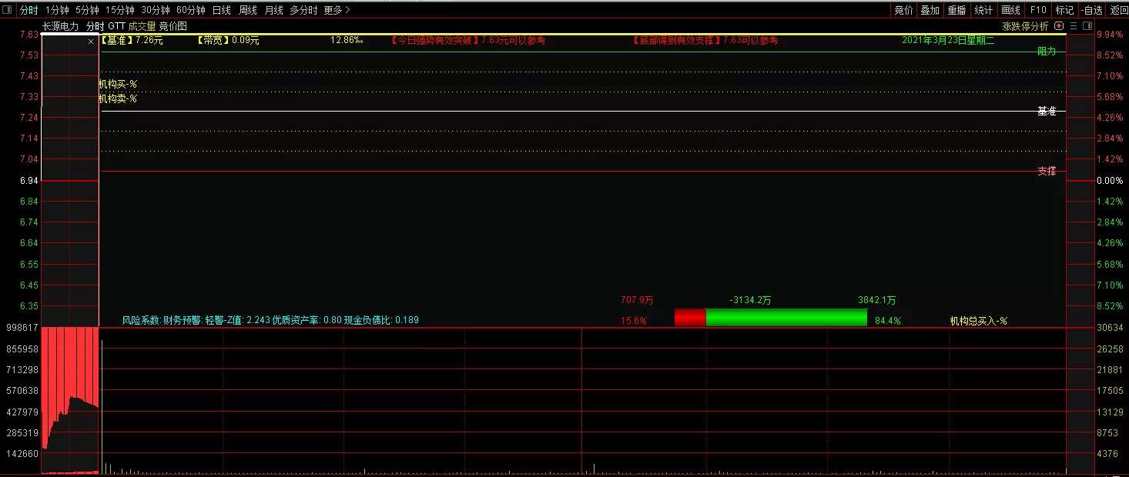This screenshot has width=1129, height=477.
Task: Toggle the right side panel icon
Action: pyautogui.click(x=1087, y=25)
